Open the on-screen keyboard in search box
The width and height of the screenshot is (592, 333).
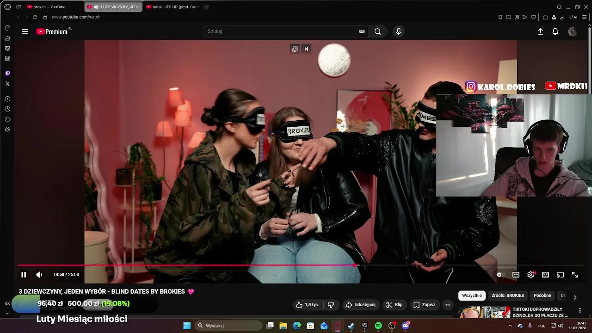(362, 31)
